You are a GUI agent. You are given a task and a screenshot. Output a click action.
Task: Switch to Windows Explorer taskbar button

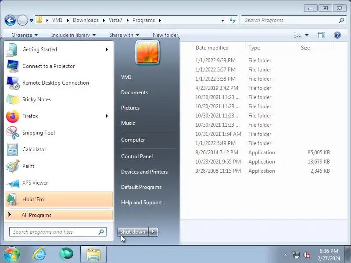pos(93,254)
